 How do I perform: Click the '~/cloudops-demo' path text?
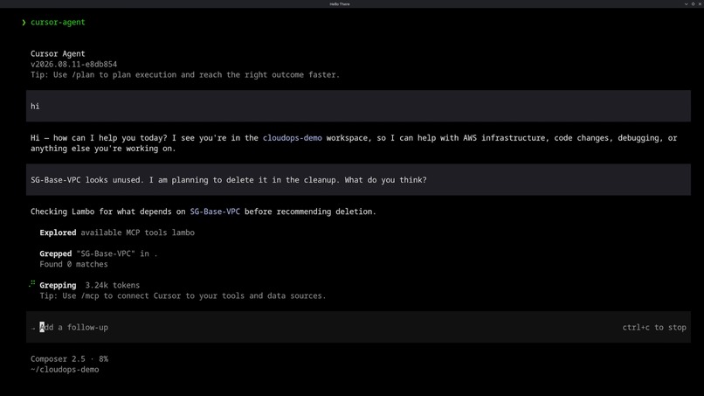65,370
